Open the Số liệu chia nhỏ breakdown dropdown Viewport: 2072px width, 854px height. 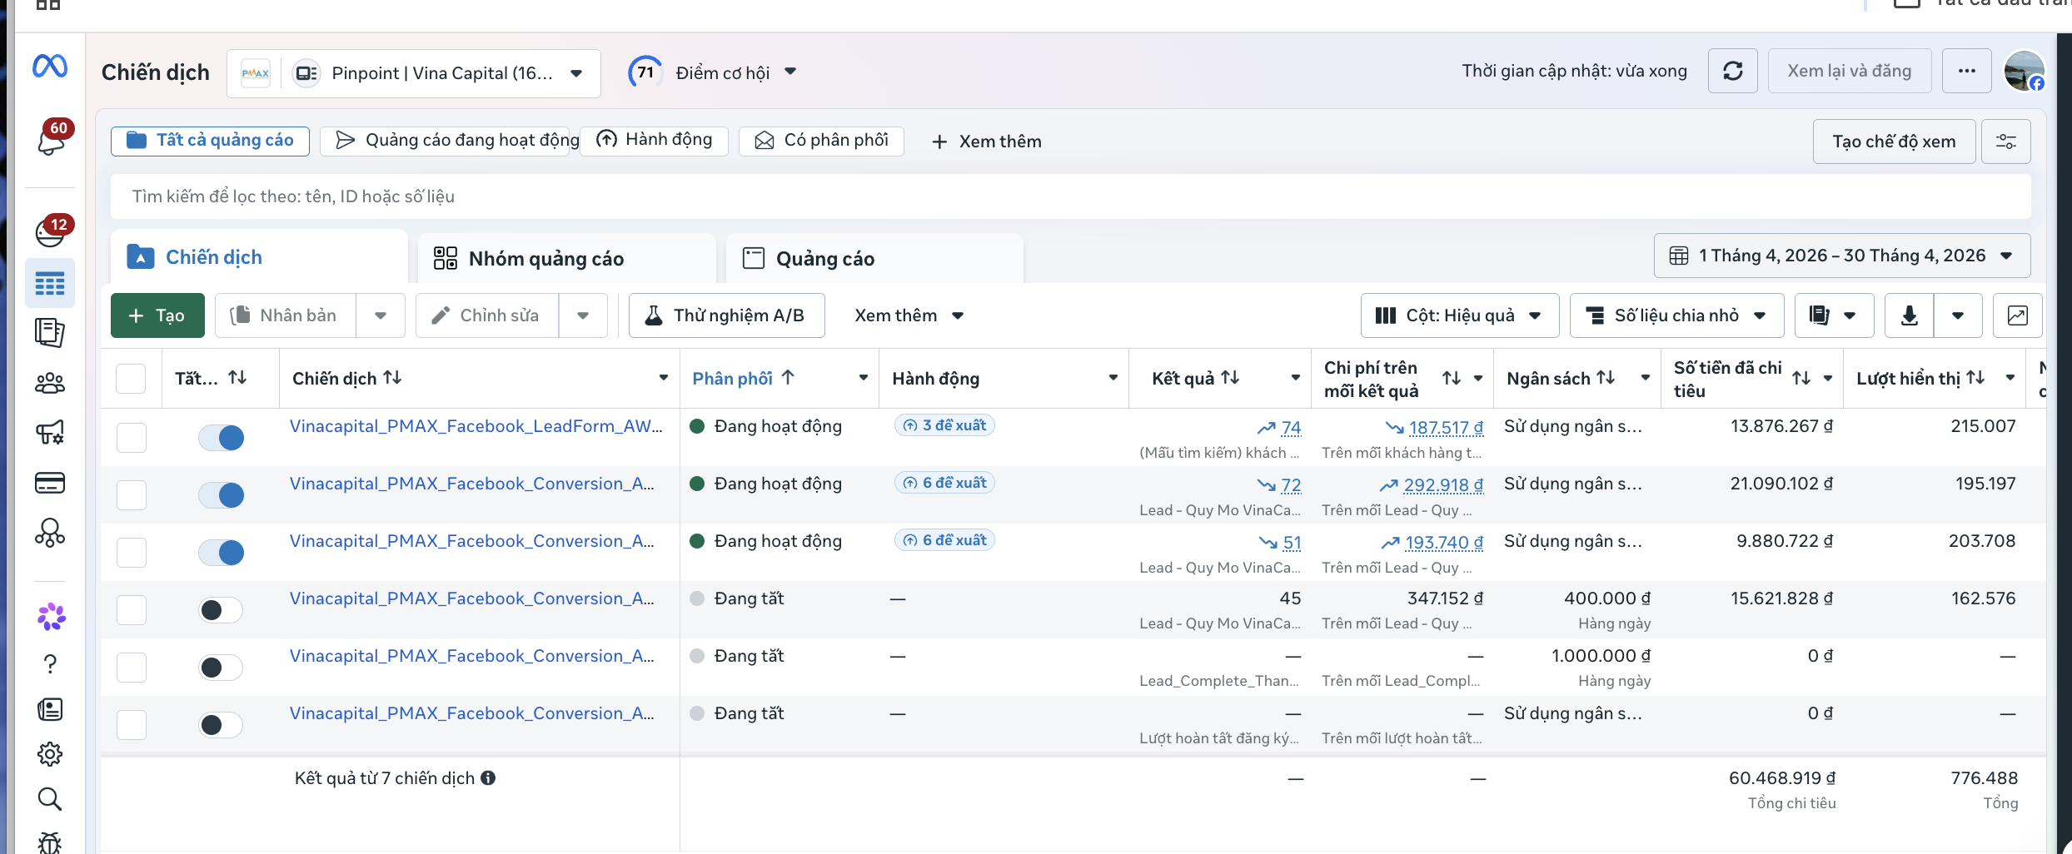coord(1677,315)
